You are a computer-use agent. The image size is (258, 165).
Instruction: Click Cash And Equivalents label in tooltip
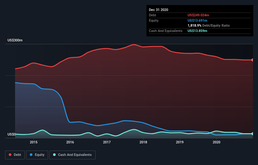tap(166, 31)
